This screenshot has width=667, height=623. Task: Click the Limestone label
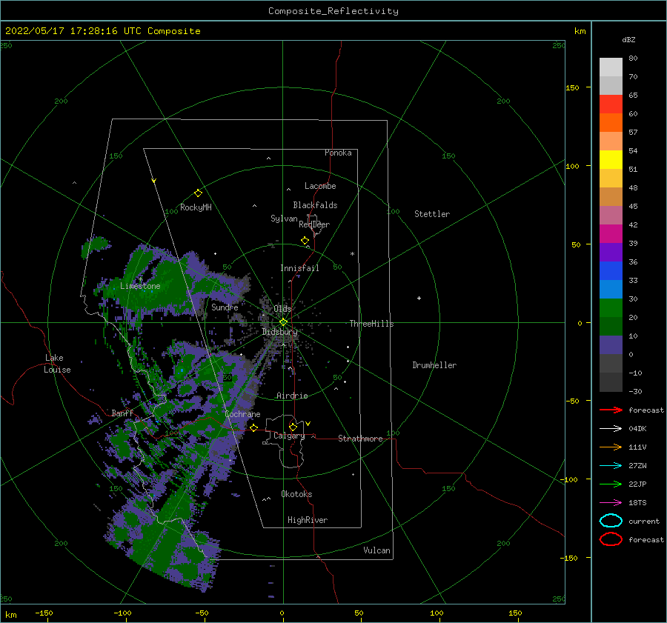[140, 286]
